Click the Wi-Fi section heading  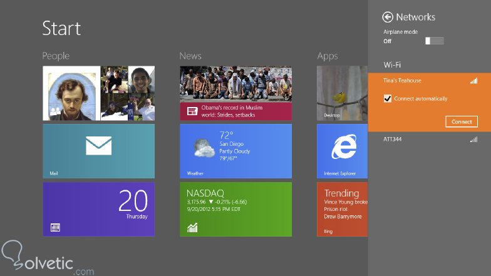pyautogui.click(x=392, y=65)
